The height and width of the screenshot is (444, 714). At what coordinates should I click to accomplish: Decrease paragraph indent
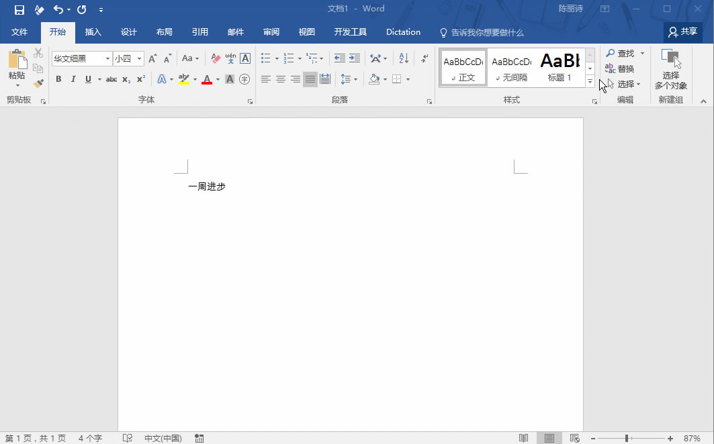[x=340, y=58]
